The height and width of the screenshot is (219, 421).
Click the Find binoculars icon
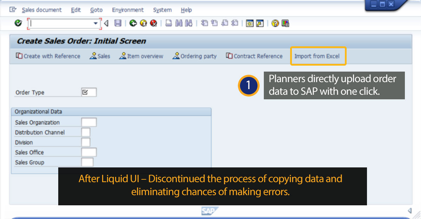[x=179, y=23]
